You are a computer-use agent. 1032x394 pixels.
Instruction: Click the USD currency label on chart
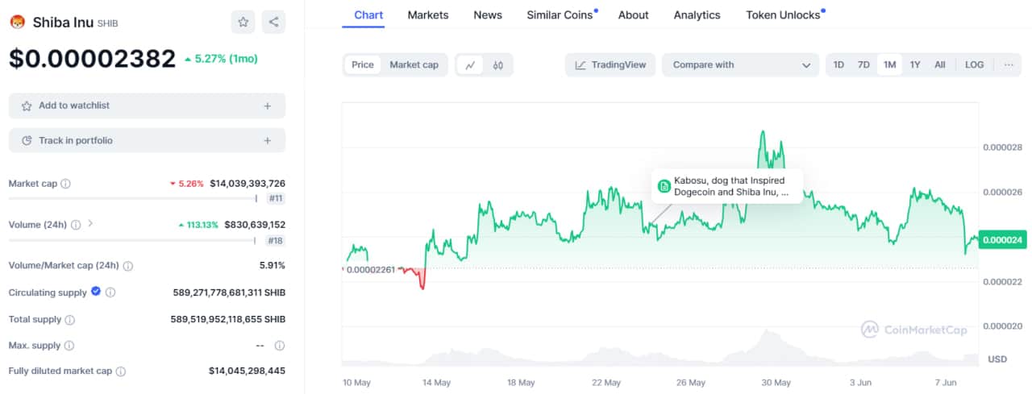pyautogui.click(x=997, y=359)
